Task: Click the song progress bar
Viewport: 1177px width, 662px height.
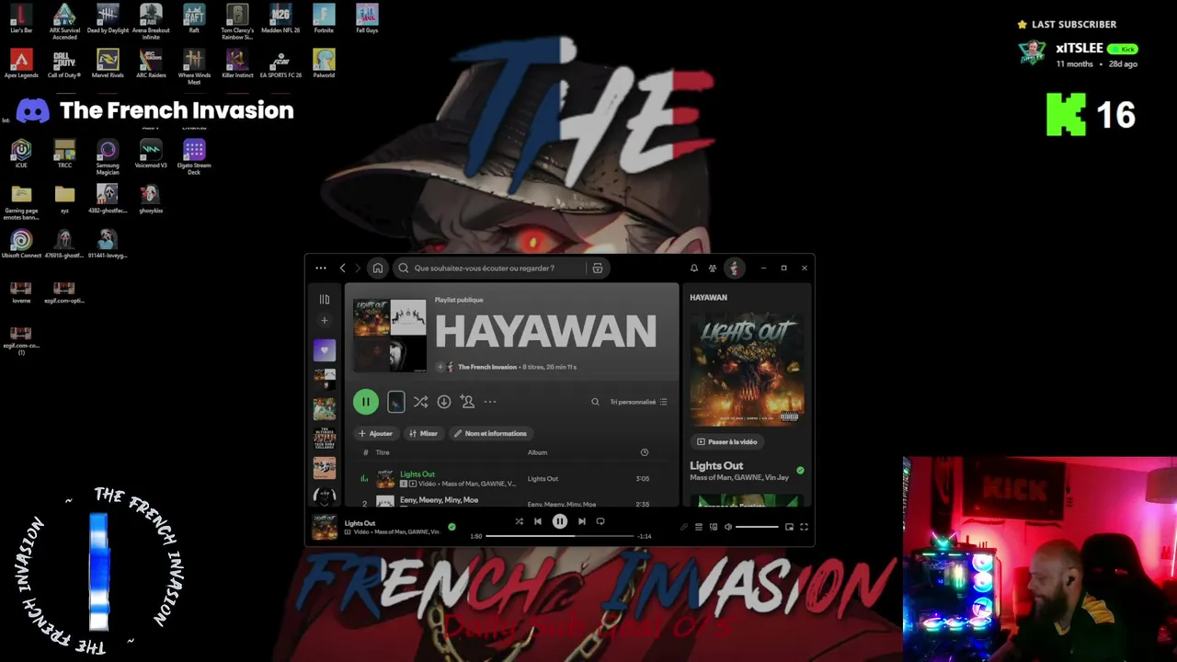Action: click(x=560, y=536)
